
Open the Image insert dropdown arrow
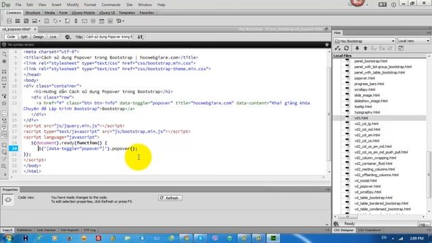click(x=39, y=21)
